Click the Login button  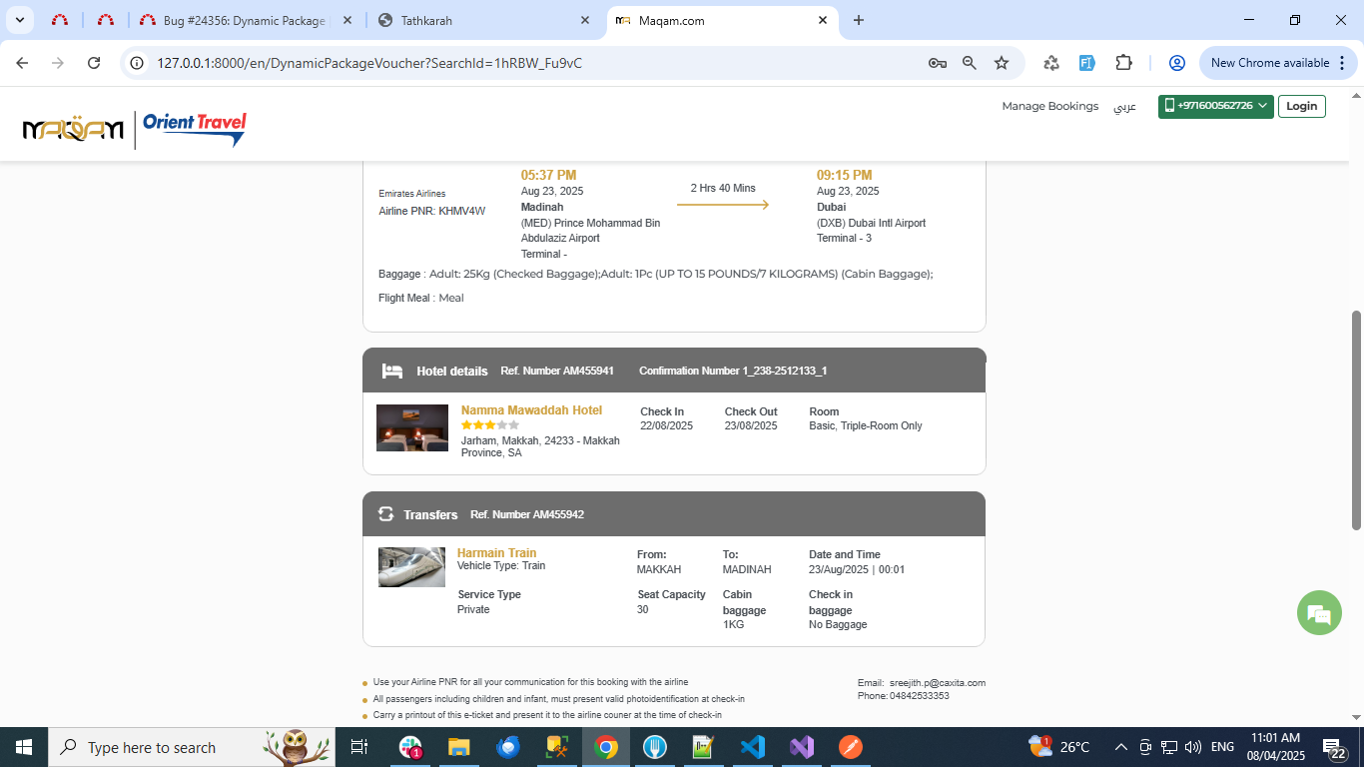(1301, 106)
